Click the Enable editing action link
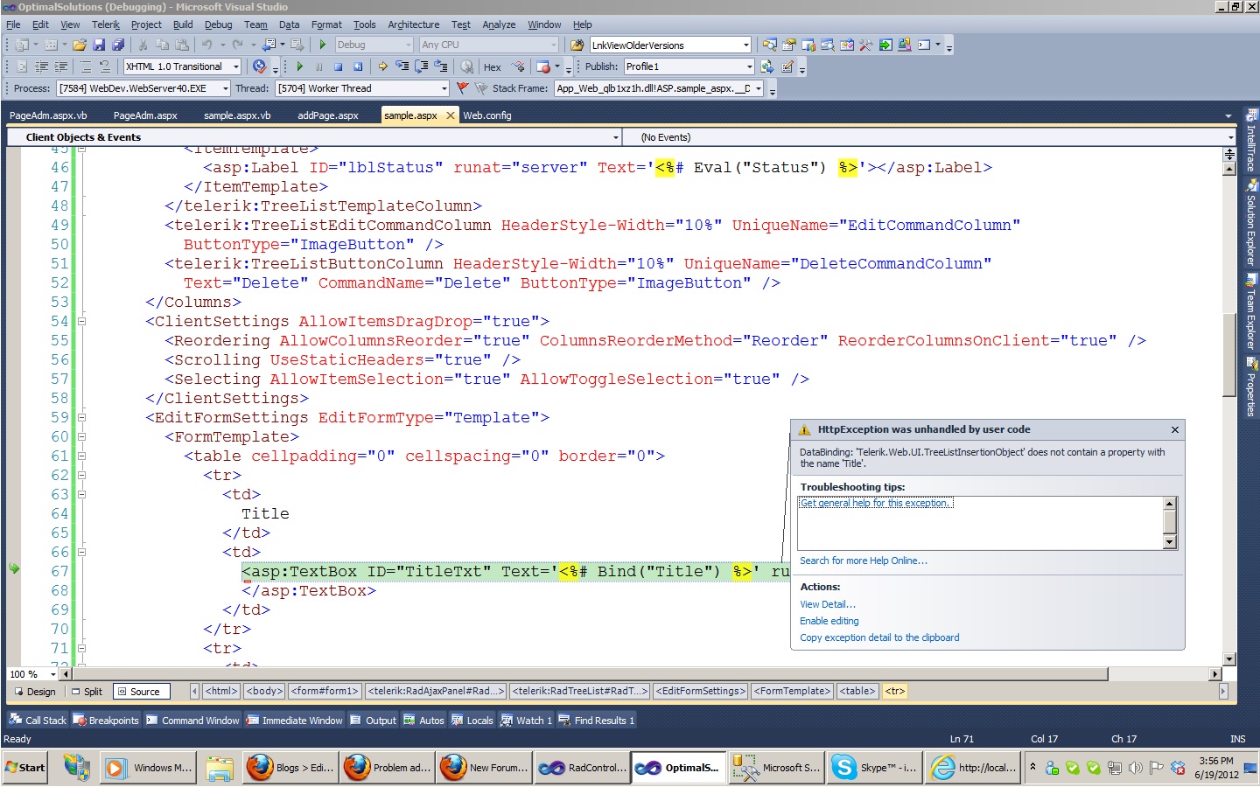Screen dimensions: 1260x787 [829, 621]
